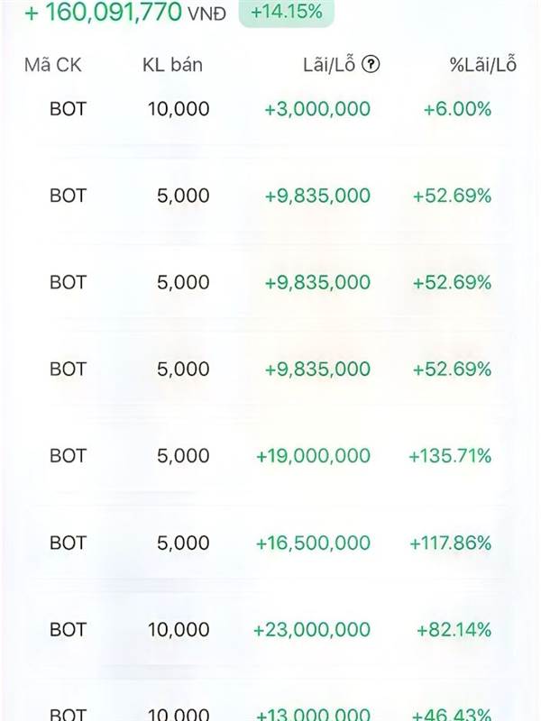Click the +6.00% percentage value
Viewport: 541px width, 721px height.
(457, 109)
